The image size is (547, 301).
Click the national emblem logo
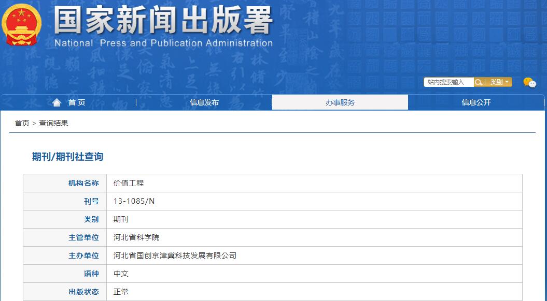pyautogui.click(x=21, y=24)
